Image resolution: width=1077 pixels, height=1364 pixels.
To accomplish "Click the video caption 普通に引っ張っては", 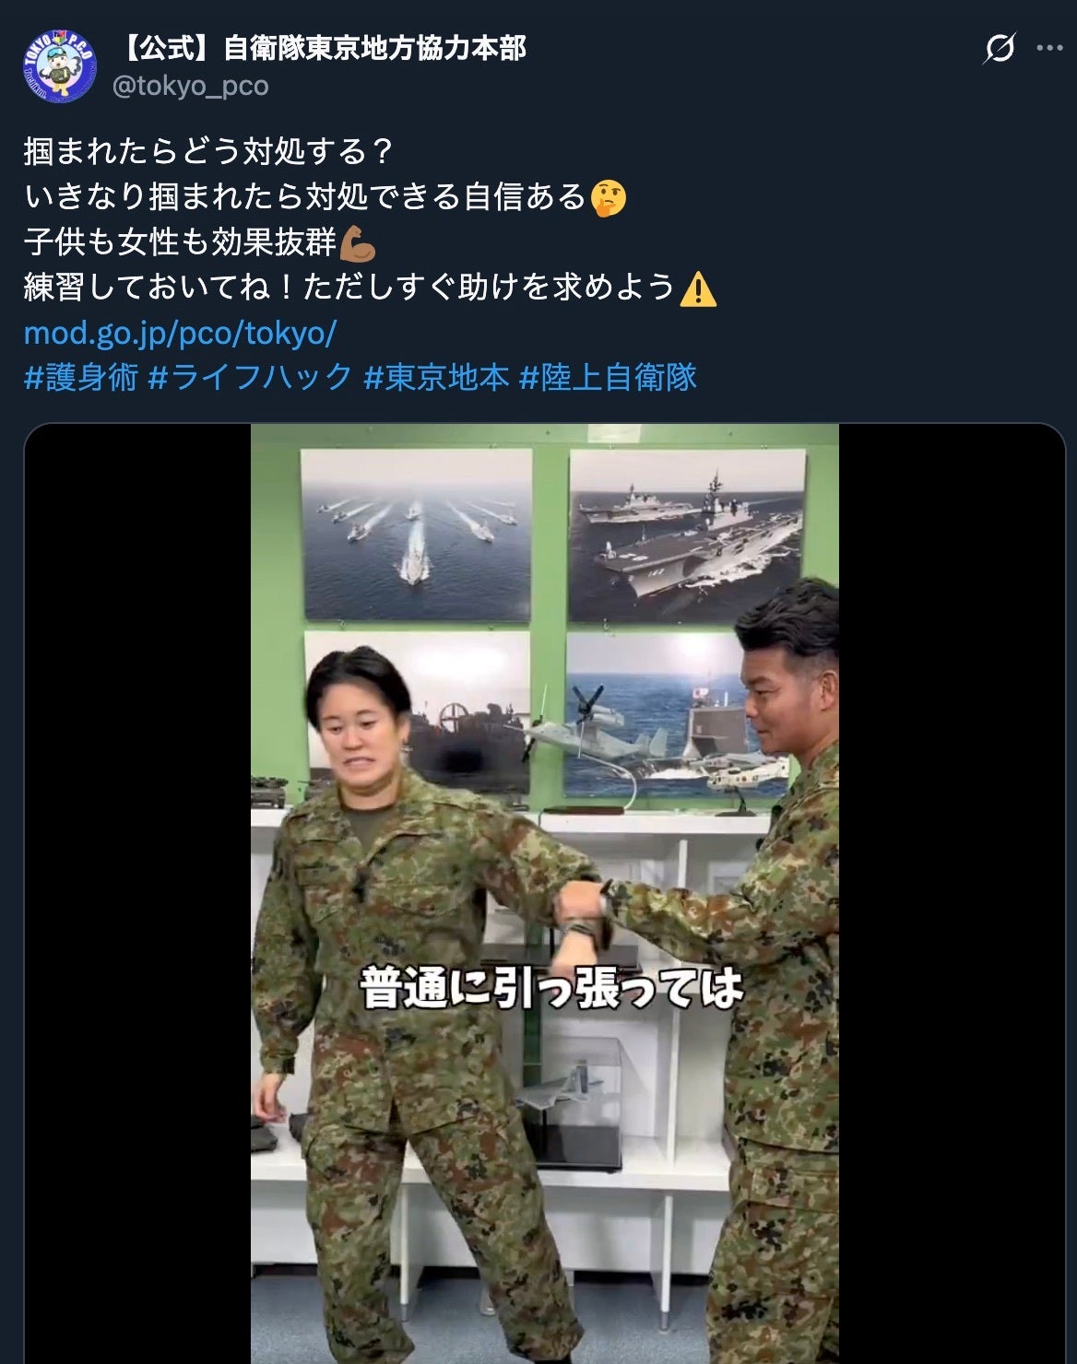I will click(x=551, y=988).
